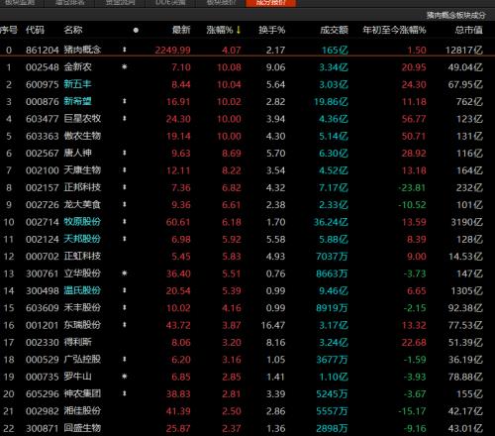Select stock name 温氏股份

82,290
